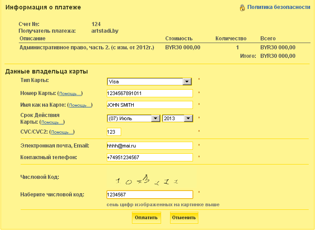Click the padlock security icon
The height and width of the screenshot is (230, 315).
242,8
